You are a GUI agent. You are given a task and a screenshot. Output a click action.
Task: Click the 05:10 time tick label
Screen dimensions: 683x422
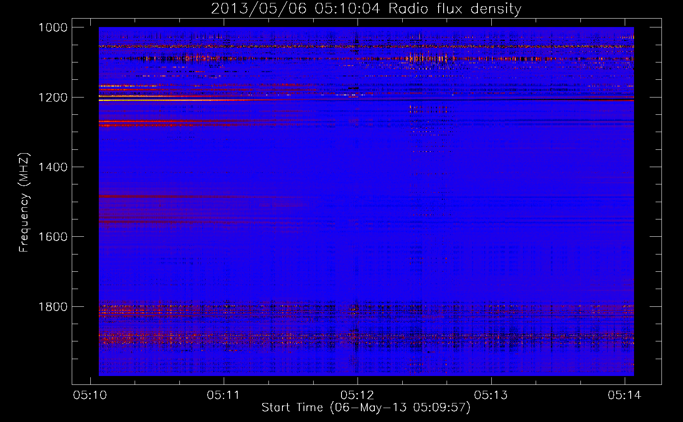[x=90, y=395]
